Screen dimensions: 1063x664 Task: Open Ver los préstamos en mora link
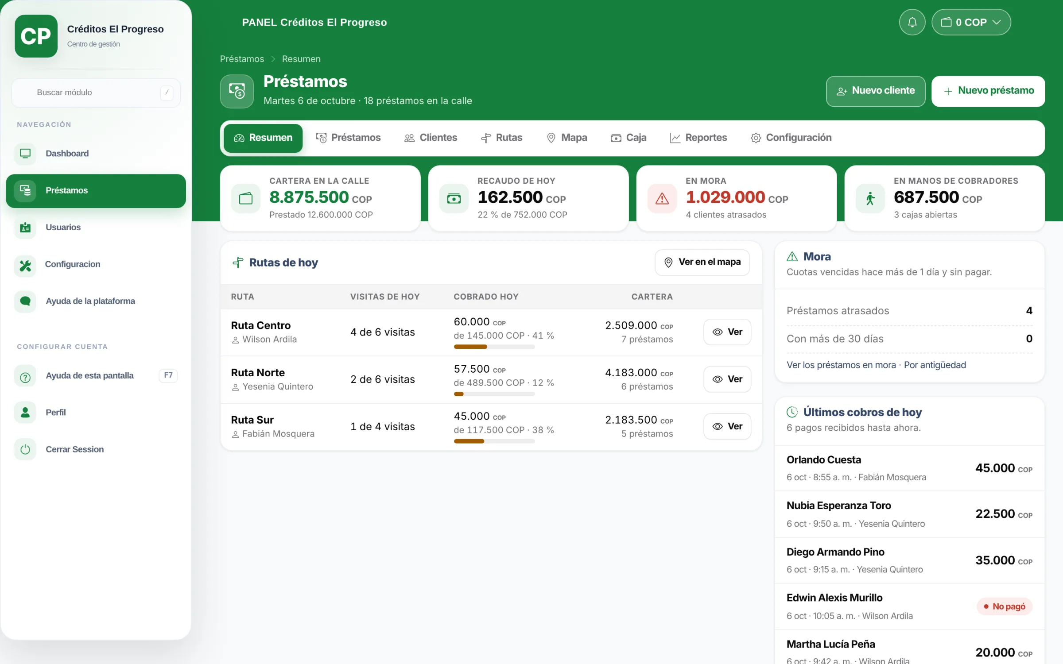[x=841, y=365]
